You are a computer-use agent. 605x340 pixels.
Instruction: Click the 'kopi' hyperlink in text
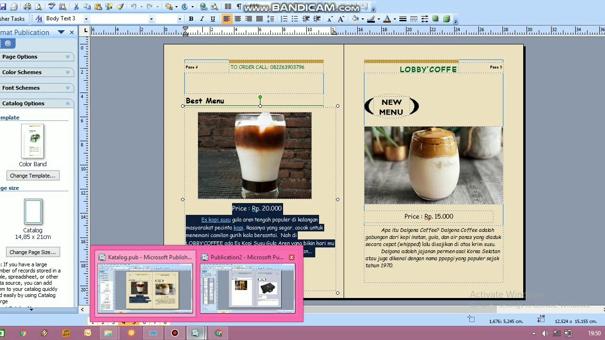[x=238, y=228]
